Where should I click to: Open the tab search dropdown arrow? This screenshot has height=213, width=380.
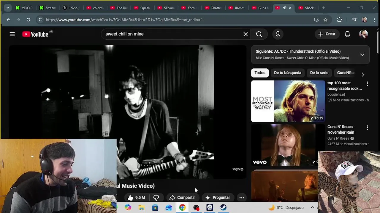(7, 8)
